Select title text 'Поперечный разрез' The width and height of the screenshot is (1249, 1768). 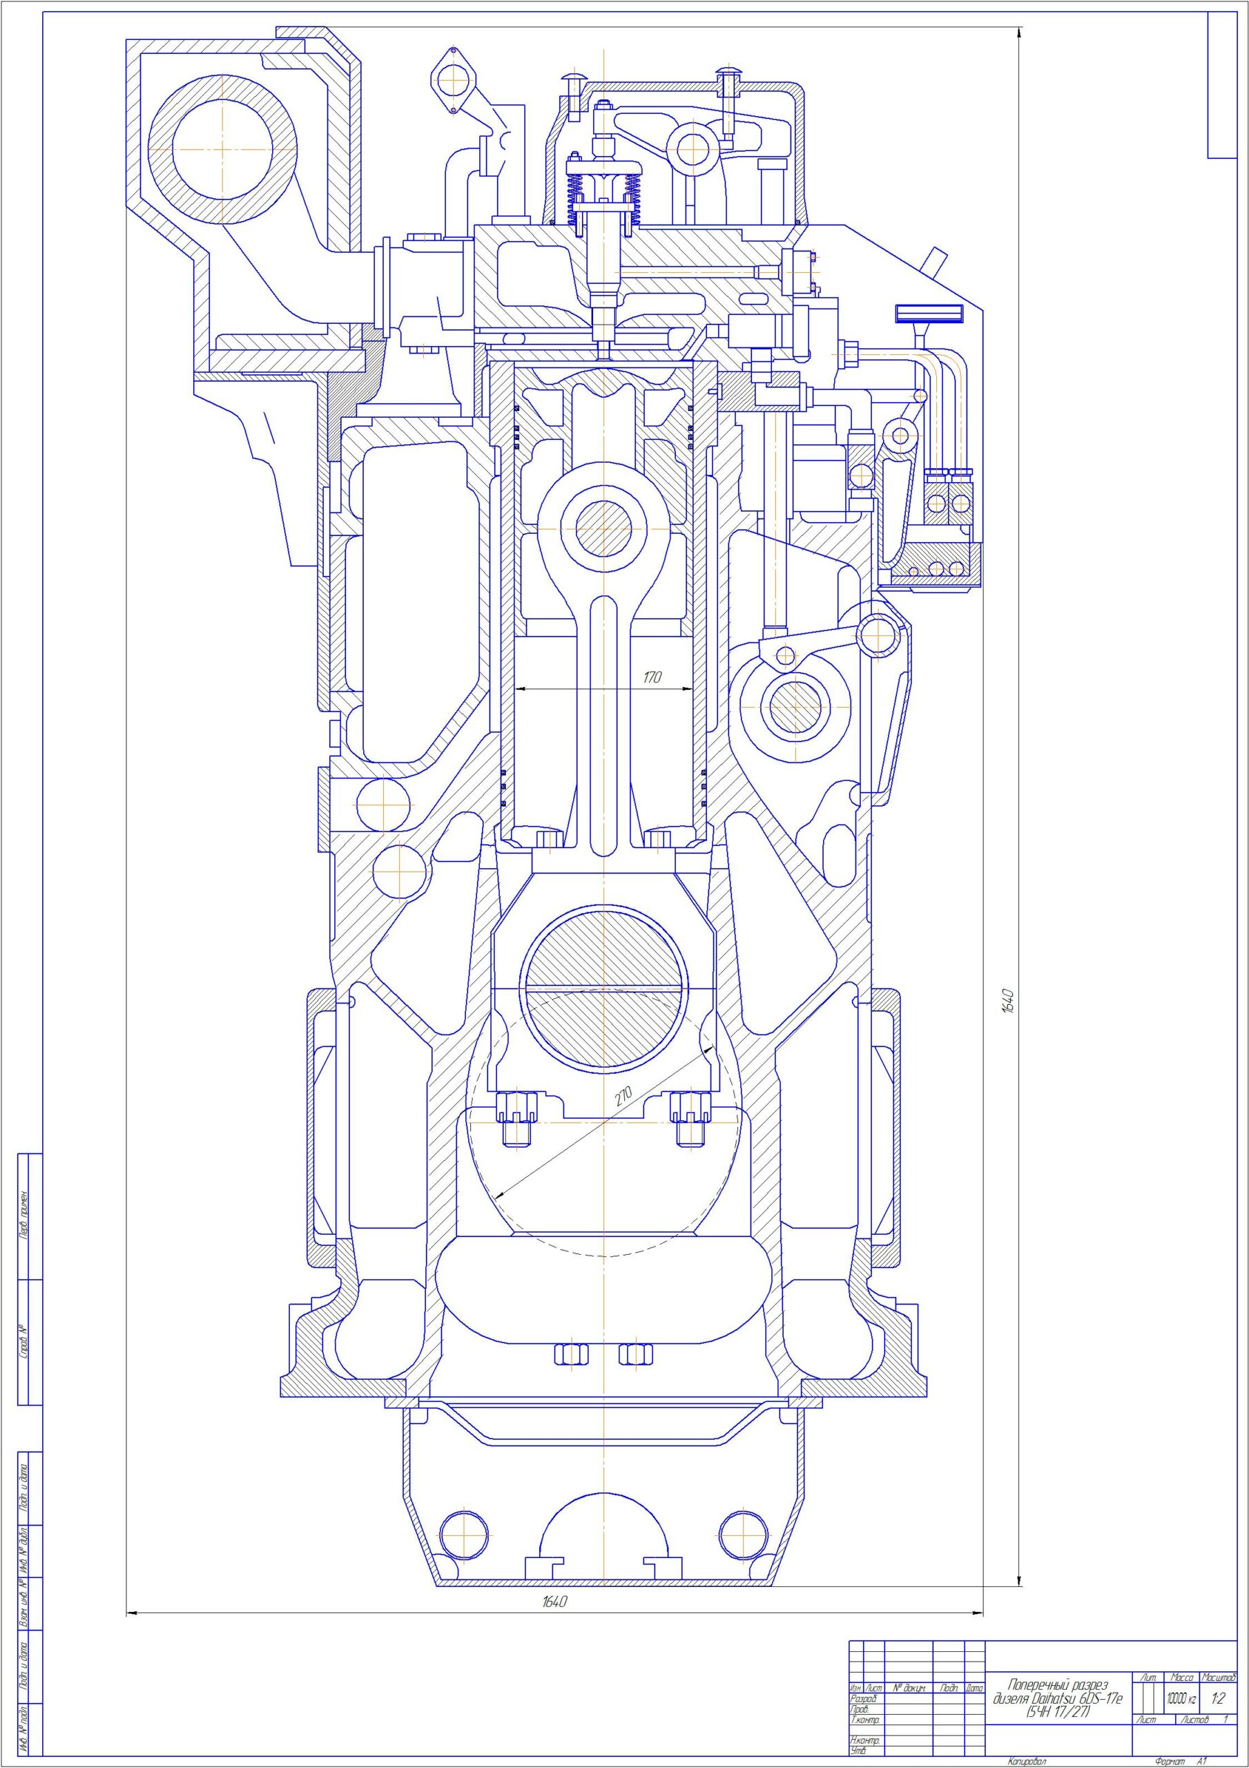point(1058,1685)
